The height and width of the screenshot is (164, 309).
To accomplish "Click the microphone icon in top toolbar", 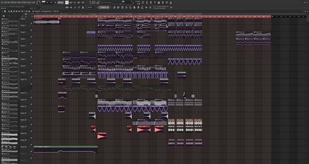I will click(x=151, y=3).
